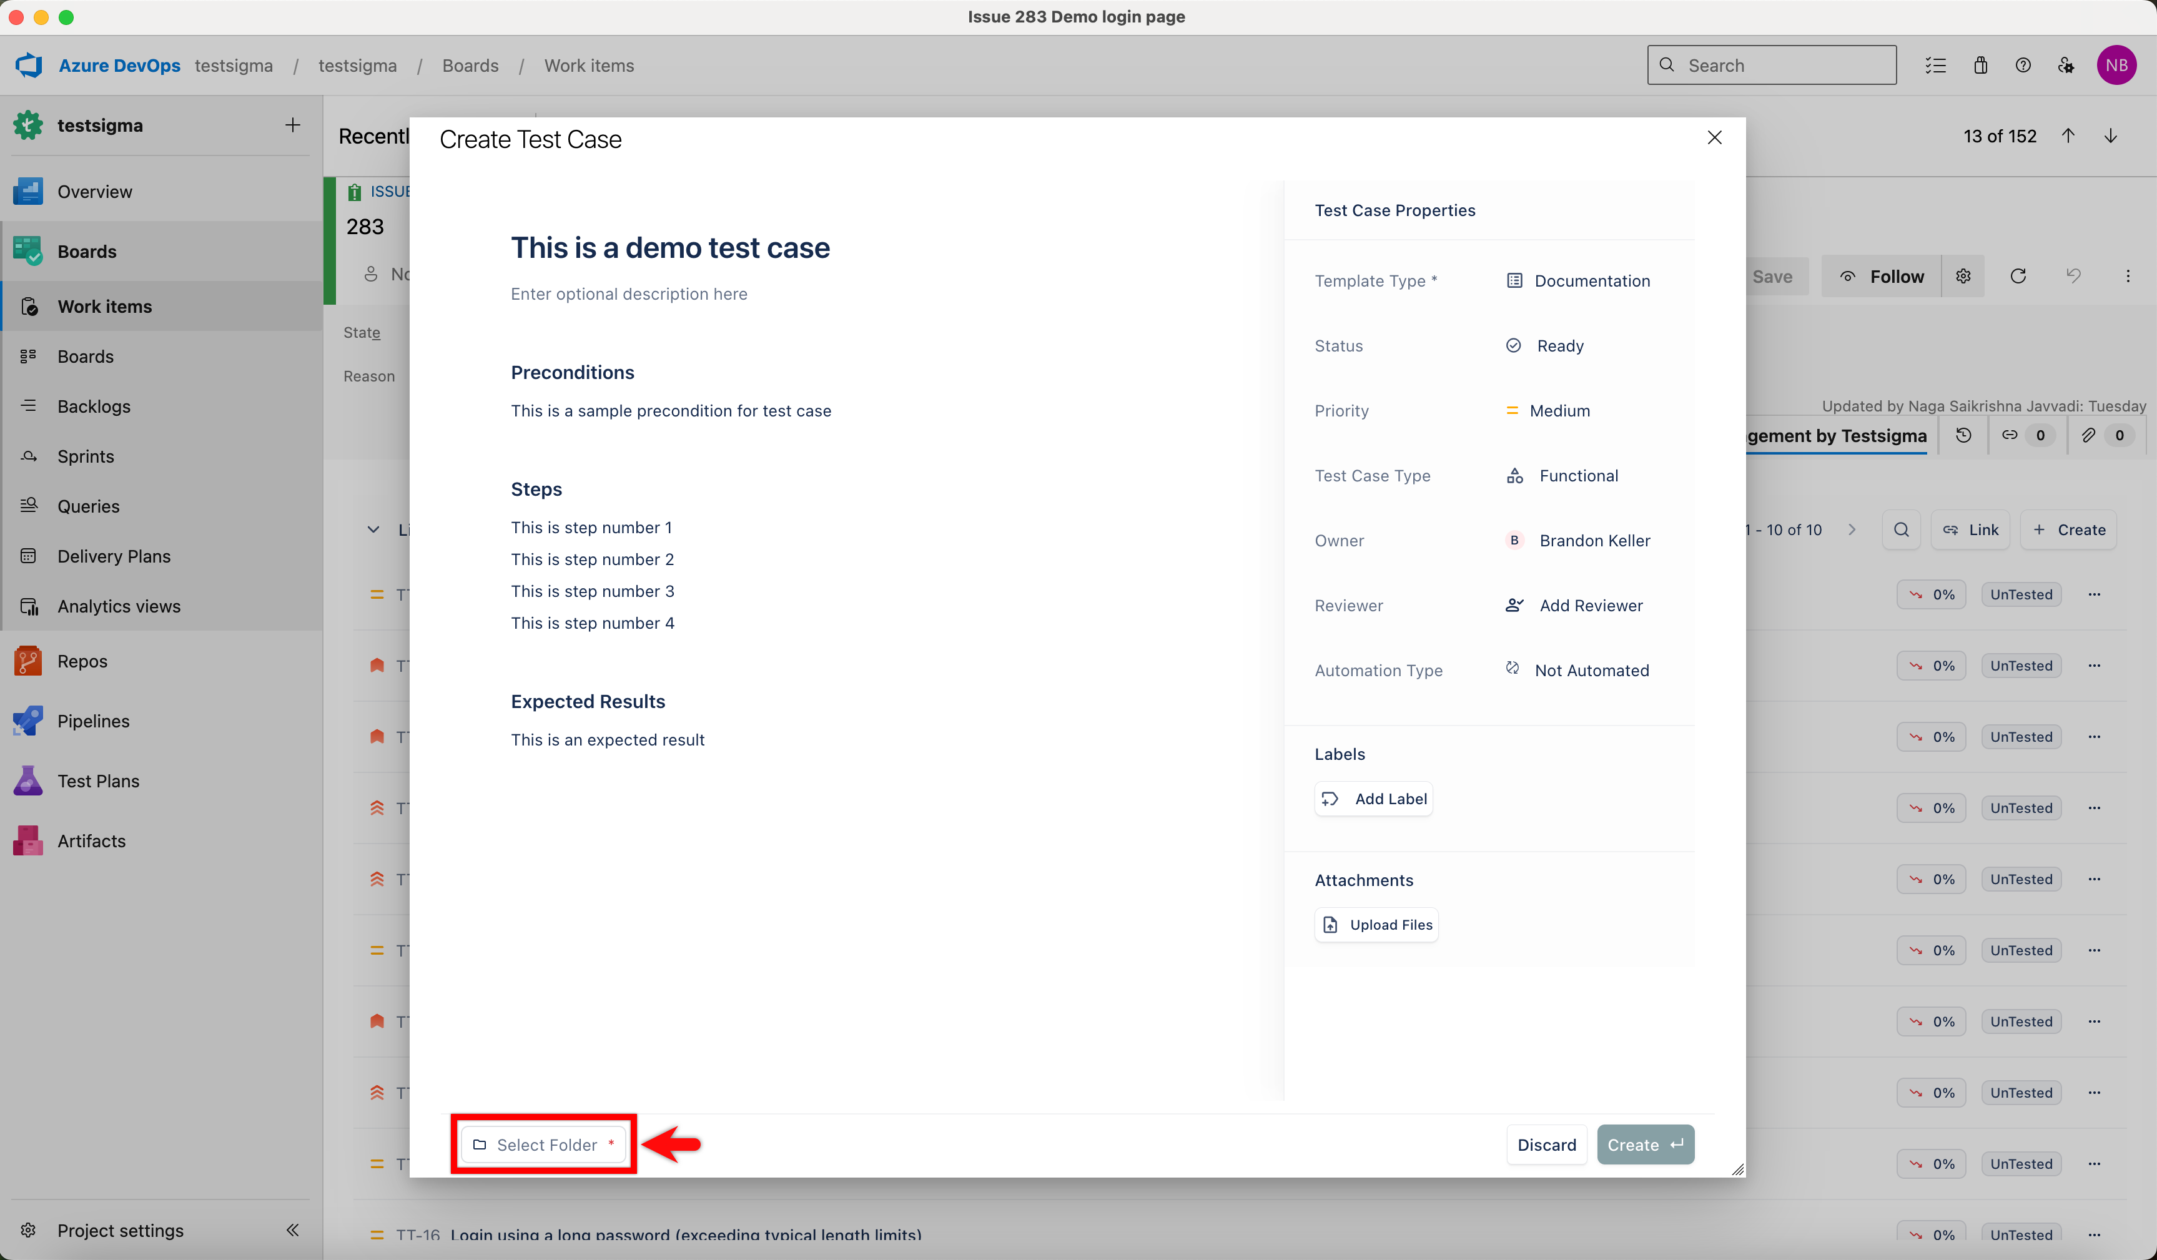Go to Delivery Plans menu item

pos(113,556)
